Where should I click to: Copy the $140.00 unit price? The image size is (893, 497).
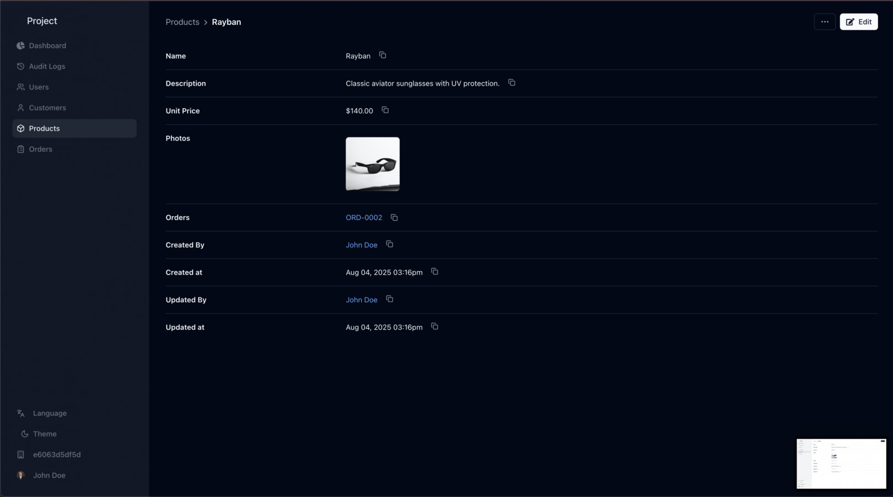385,110
